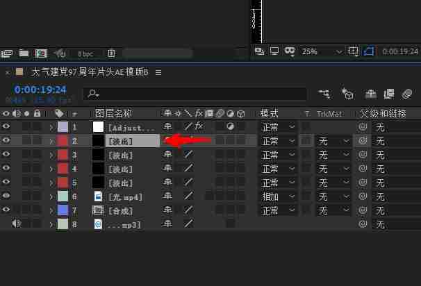Select the 大气建党97周年片头AE模版B composition tab
Image resolution: width=421 pixels, height=286 pixels.
point(90,72)
